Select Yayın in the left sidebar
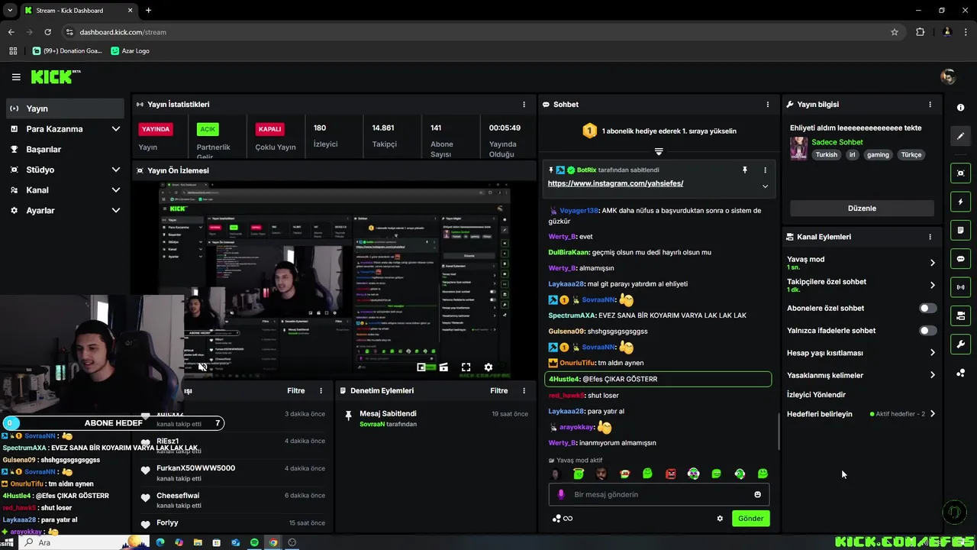Image resolution: width=977 pixels, height=550 pixels. (65, 108)
